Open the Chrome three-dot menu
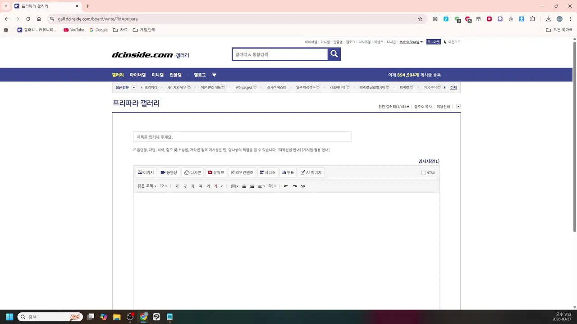The height and width of the screenshot is (324, 577). (570, 19)
